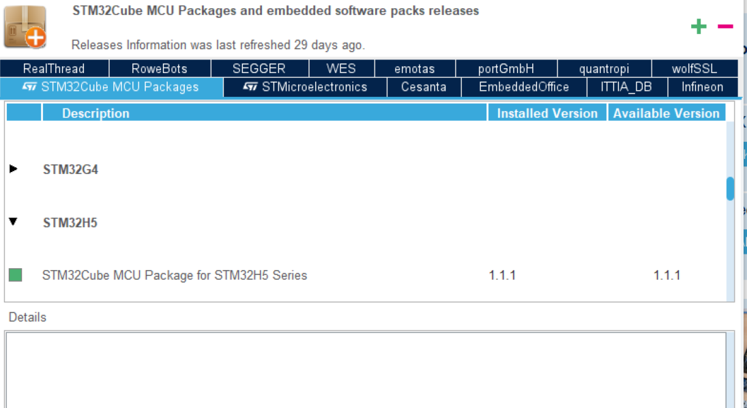This screenshot has width=747, height=408.
Task: Click the ST logo on MCU Packages tab
Action: (x=31, y=87)
